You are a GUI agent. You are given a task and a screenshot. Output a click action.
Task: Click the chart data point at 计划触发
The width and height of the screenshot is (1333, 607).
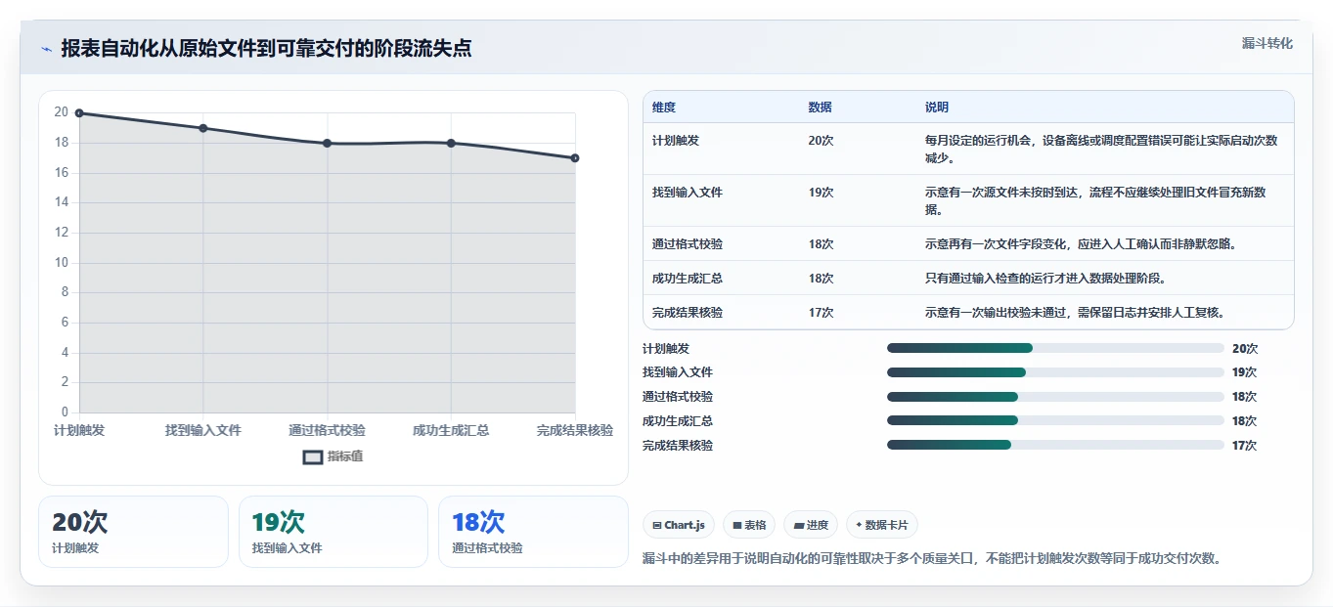point(79,113)
